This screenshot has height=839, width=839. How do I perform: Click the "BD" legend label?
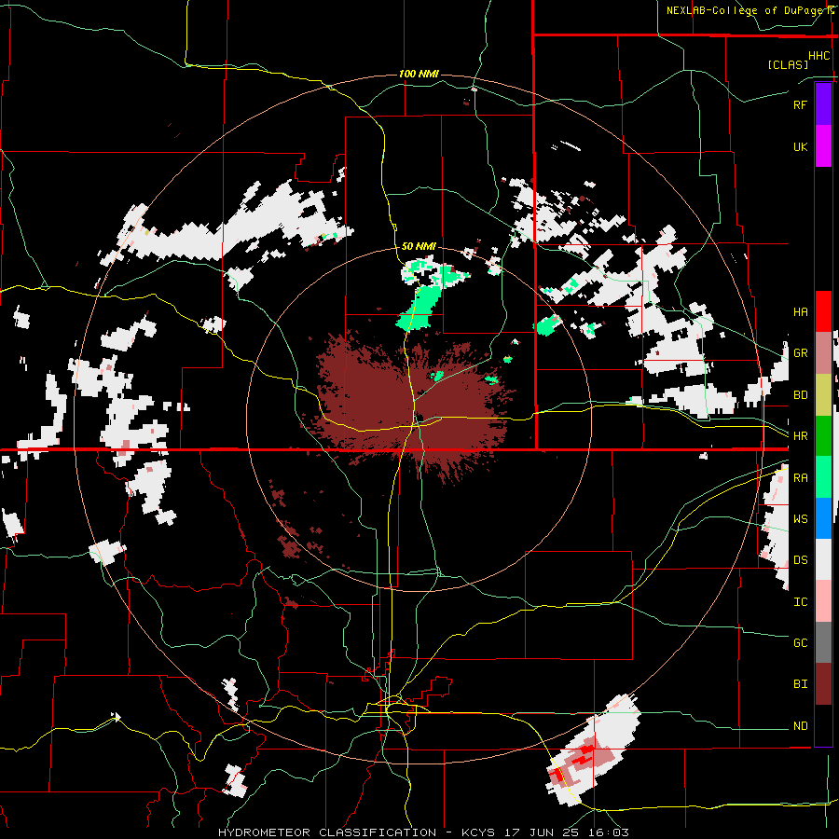coord(800,395)
